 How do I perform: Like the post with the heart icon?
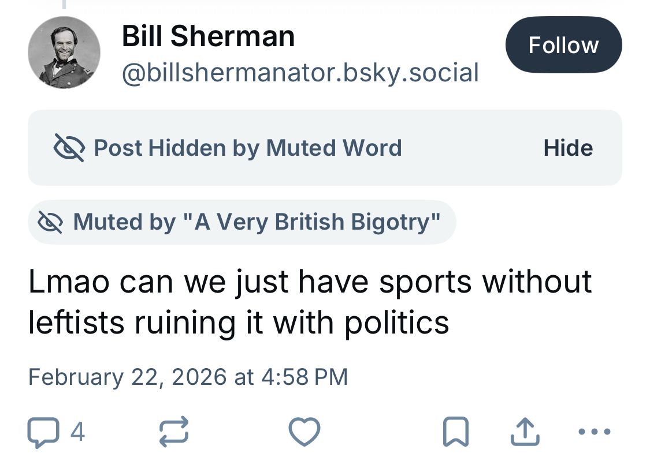pos(304,432)
